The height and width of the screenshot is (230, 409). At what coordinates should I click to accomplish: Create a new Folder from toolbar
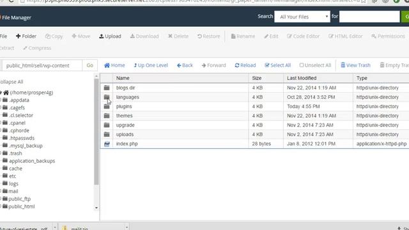click(26, 36)
